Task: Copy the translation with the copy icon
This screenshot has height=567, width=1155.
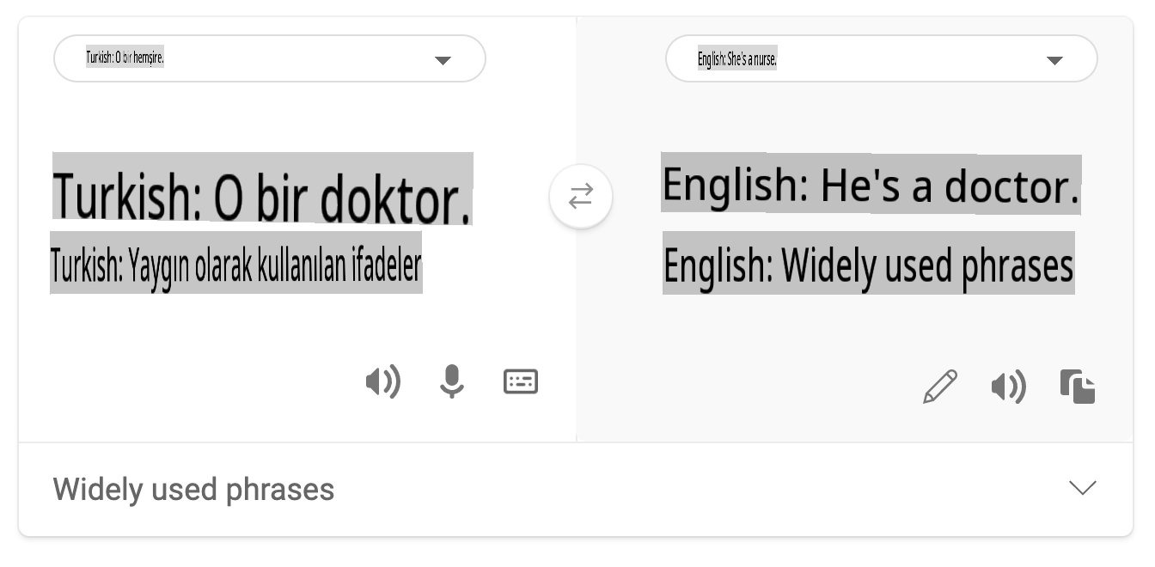Action: click(x=1078, y=387)
